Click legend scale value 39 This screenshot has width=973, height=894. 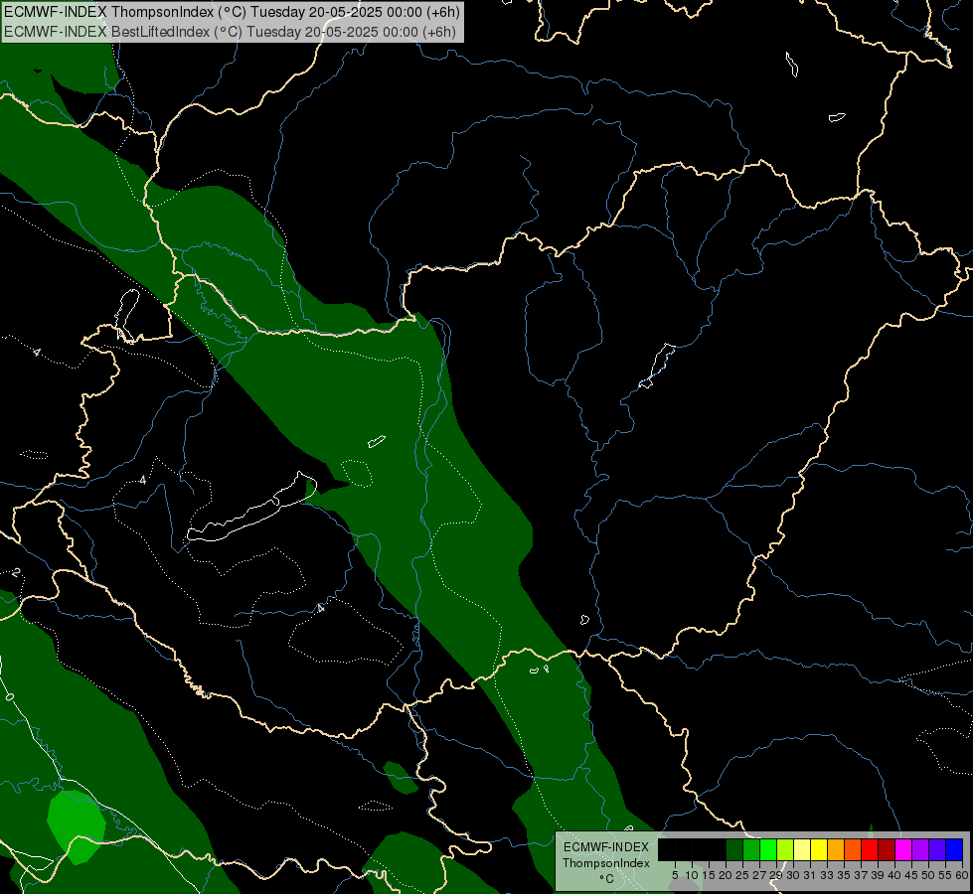click(878, 875)
